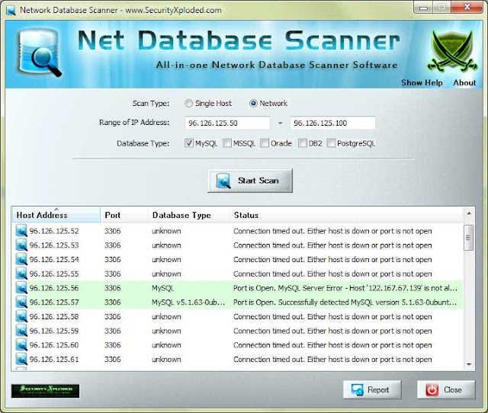Click the Close button at bottom right
The height and width of the screenshot is (413, 488).
tap(446, 389)
